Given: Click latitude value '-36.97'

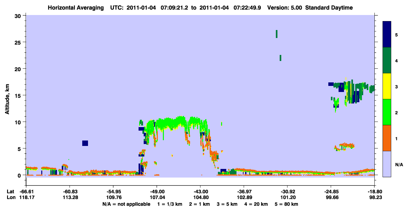Looking at the screenshot, I should 244,192.
